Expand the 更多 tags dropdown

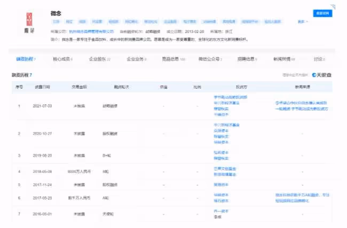pyautogui.click(x=303, y=21)
